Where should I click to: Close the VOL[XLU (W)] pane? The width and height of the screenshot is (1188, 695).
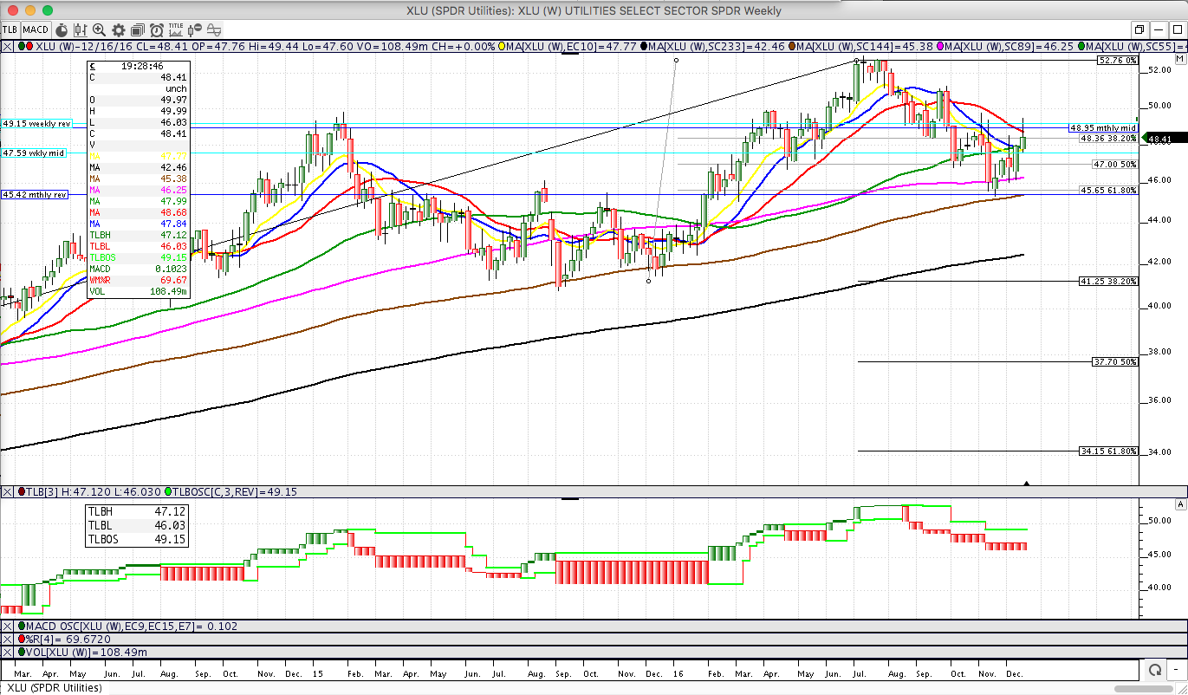7,652
